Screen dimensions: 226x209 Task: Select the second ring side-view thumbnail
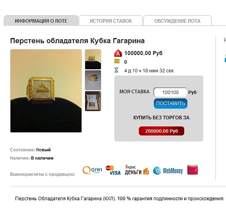[x=93, y=80]
